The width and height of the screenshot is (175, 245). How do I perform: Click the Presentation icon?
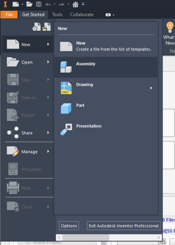66,129
